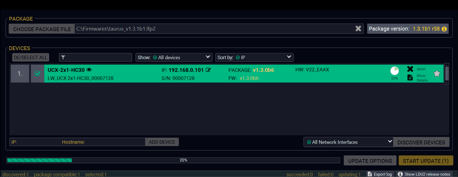Click ADD DEVICE button

click(162, 142)
